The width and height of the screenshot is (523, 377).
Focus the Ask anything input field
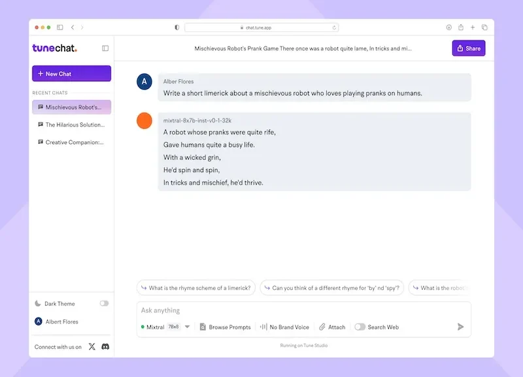303,310
